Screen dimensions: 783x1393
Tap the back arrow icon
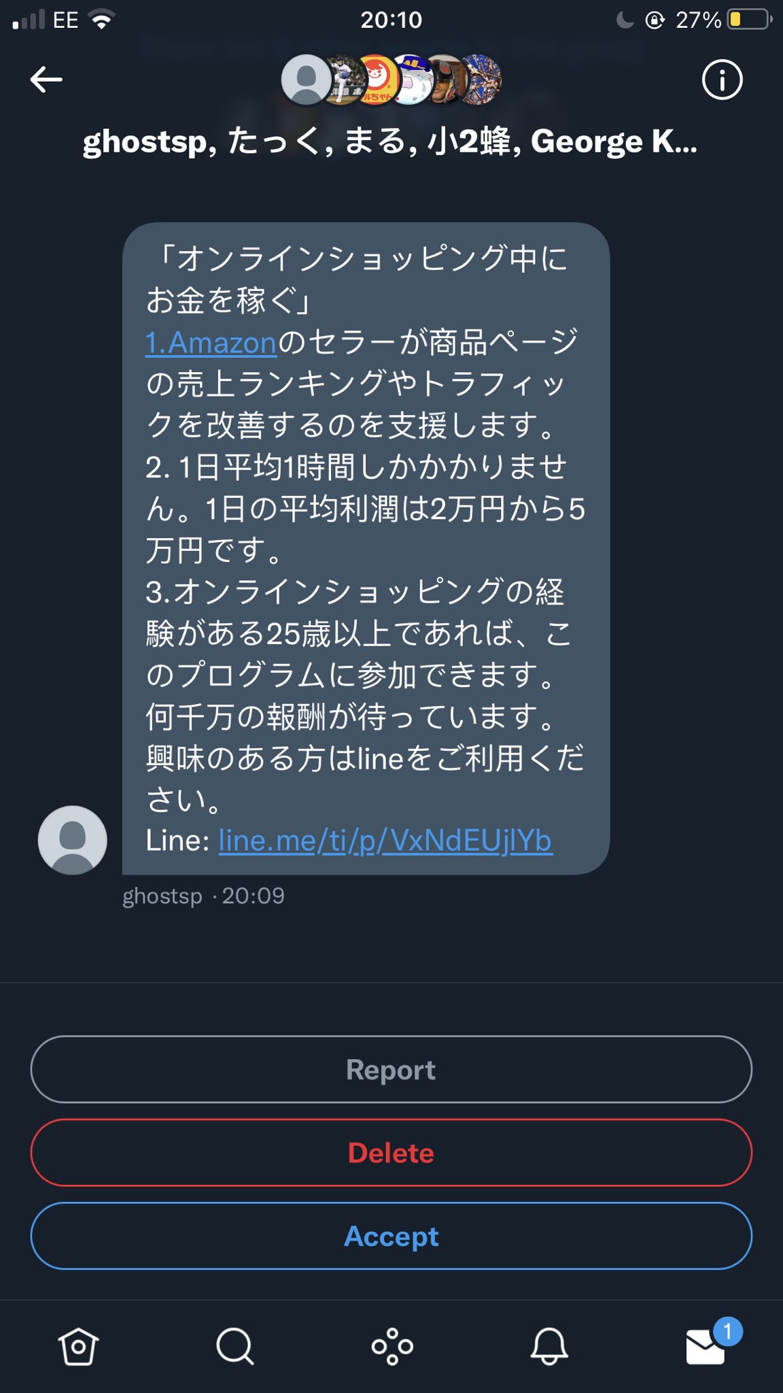pyautogui.click(x=46, y=80)
